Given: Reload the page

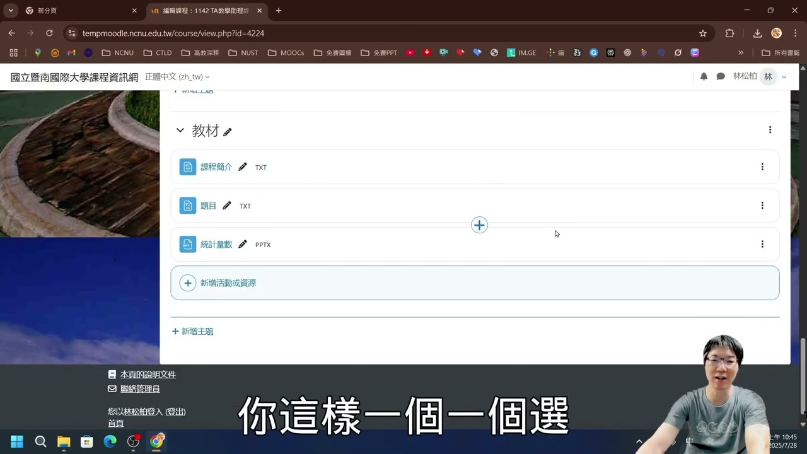Looking at the screenshot, I should tap(49, 33).
